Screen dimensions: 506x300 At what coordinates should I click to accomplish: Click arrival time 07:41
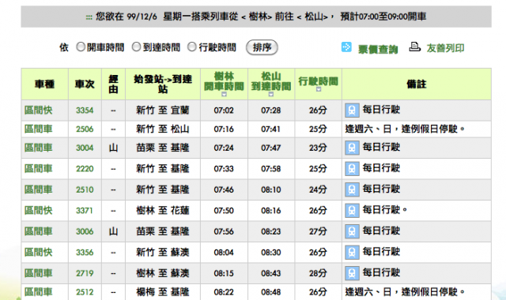tap(270, 129)
